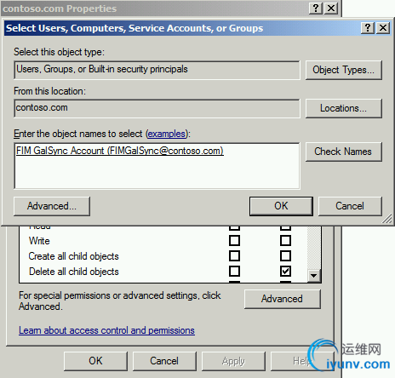Click help icon in Select Users title bar
The image size is (395, 378).
(x=368, y=28)
